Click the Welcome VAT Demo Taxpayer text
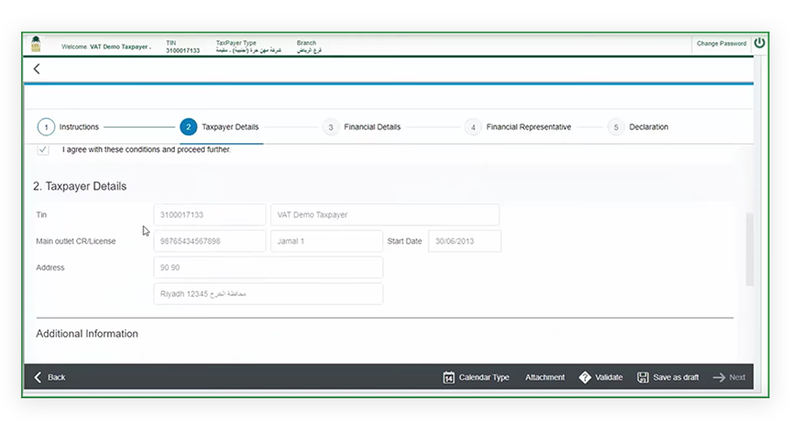 coord(105,47)
